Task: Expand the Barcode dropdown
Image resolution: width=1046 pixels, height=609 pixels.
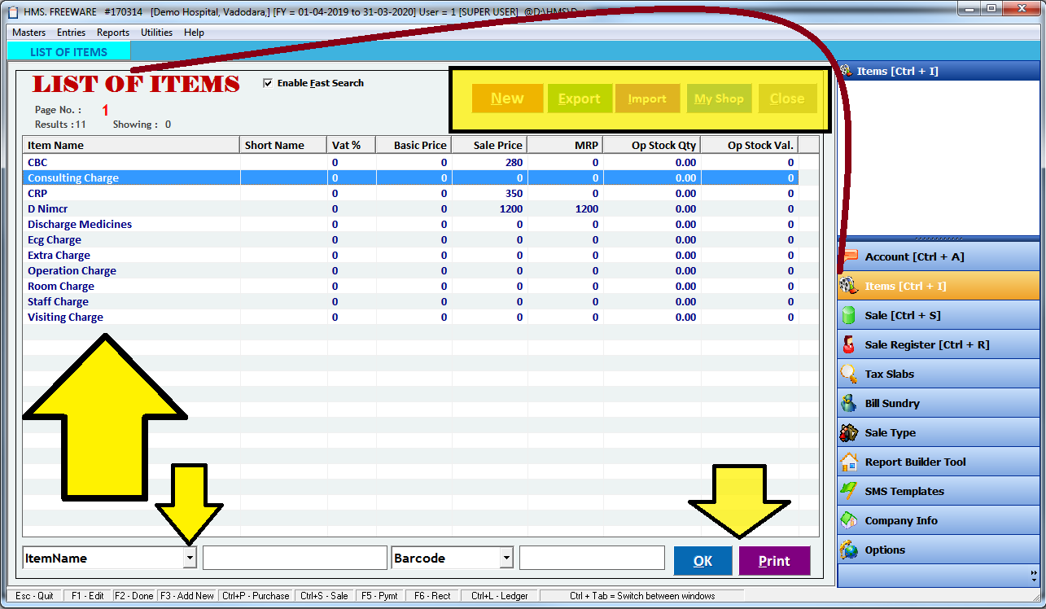Action: click(x=506, y=558)
